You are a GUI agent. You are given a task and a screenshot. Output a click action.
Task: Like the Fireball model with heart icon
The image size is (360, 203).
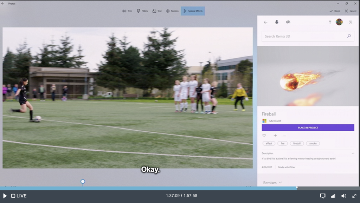click(x=264, y=136)
